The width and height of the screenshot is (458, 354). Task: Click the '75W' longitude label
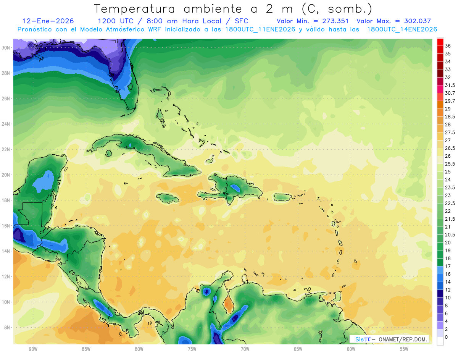[x=192, y=349]
